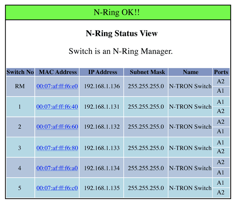
Task: Open switch 4 MAC link 00:07:af:ff:f6:a0
Action: click(57, 168)
